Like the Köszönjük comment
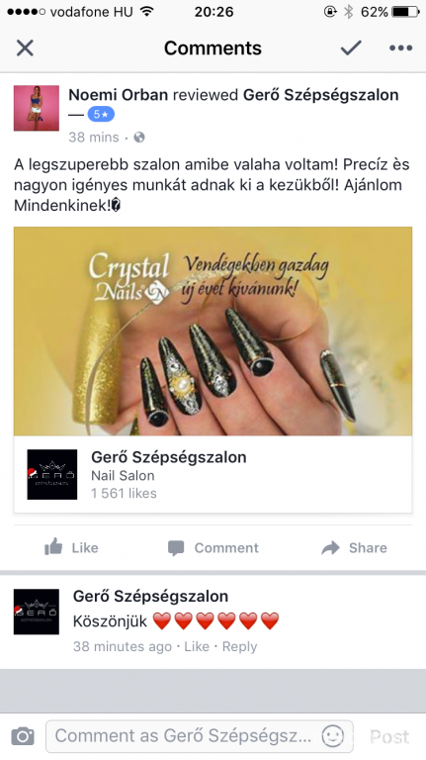This screenshot has height=760, width=426. pyautogui.click(x=197, y=646)
